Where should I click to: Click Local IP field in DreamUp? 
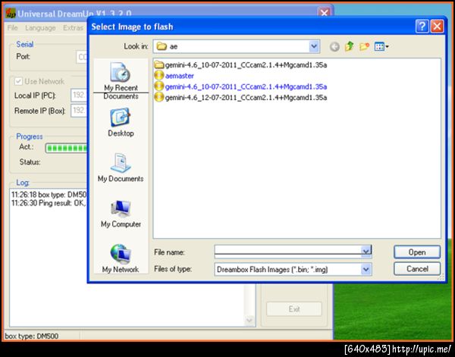(x=79, y=95)
